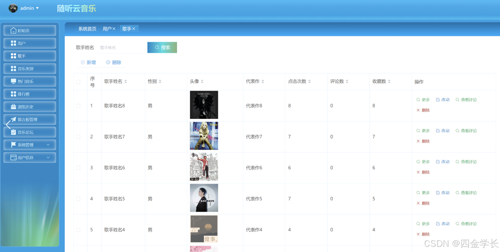The width and height of the screenshot is (500, 252).
Task: Delete the 歌手姓名5 row
Action: click(423, 204)
